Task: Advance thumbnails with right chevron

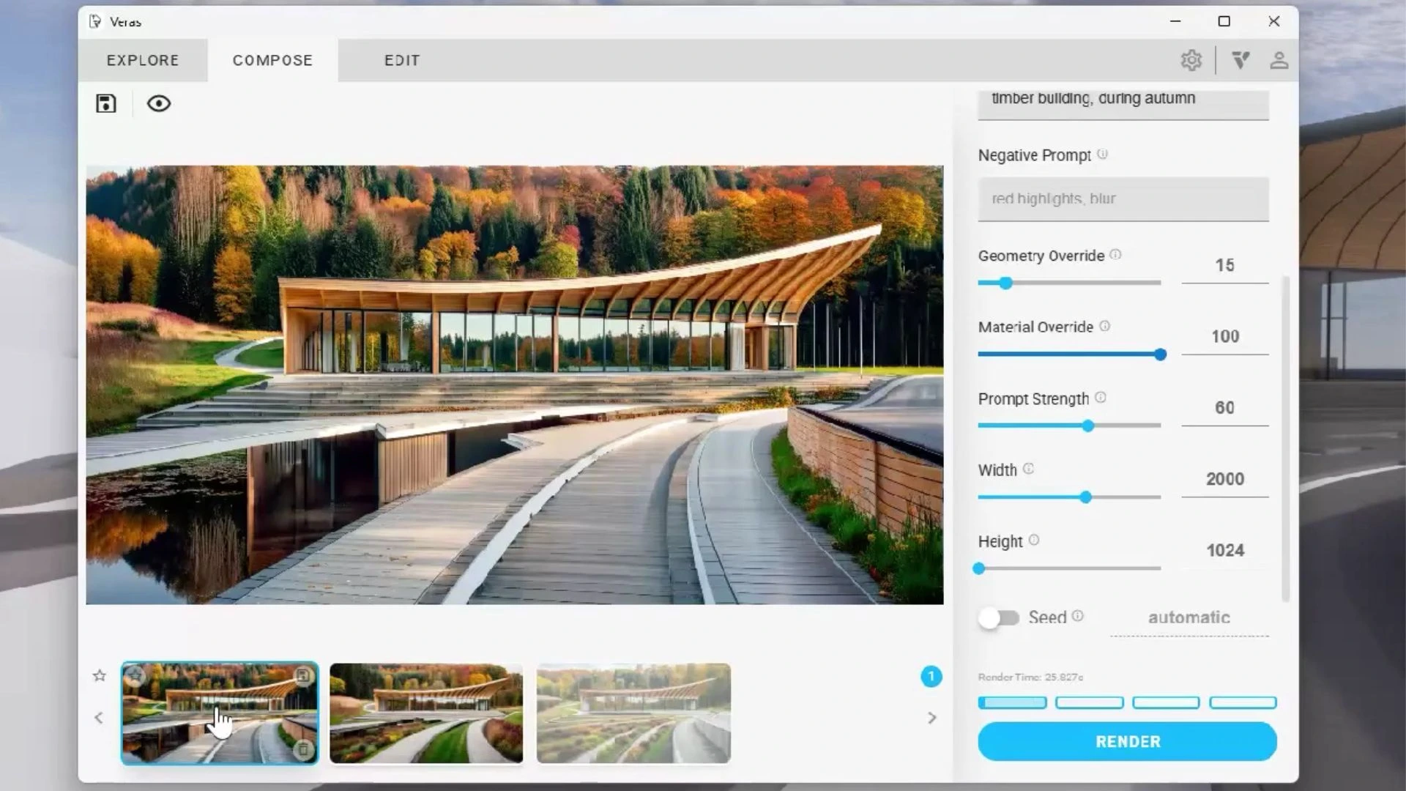Action: (931, 718)
